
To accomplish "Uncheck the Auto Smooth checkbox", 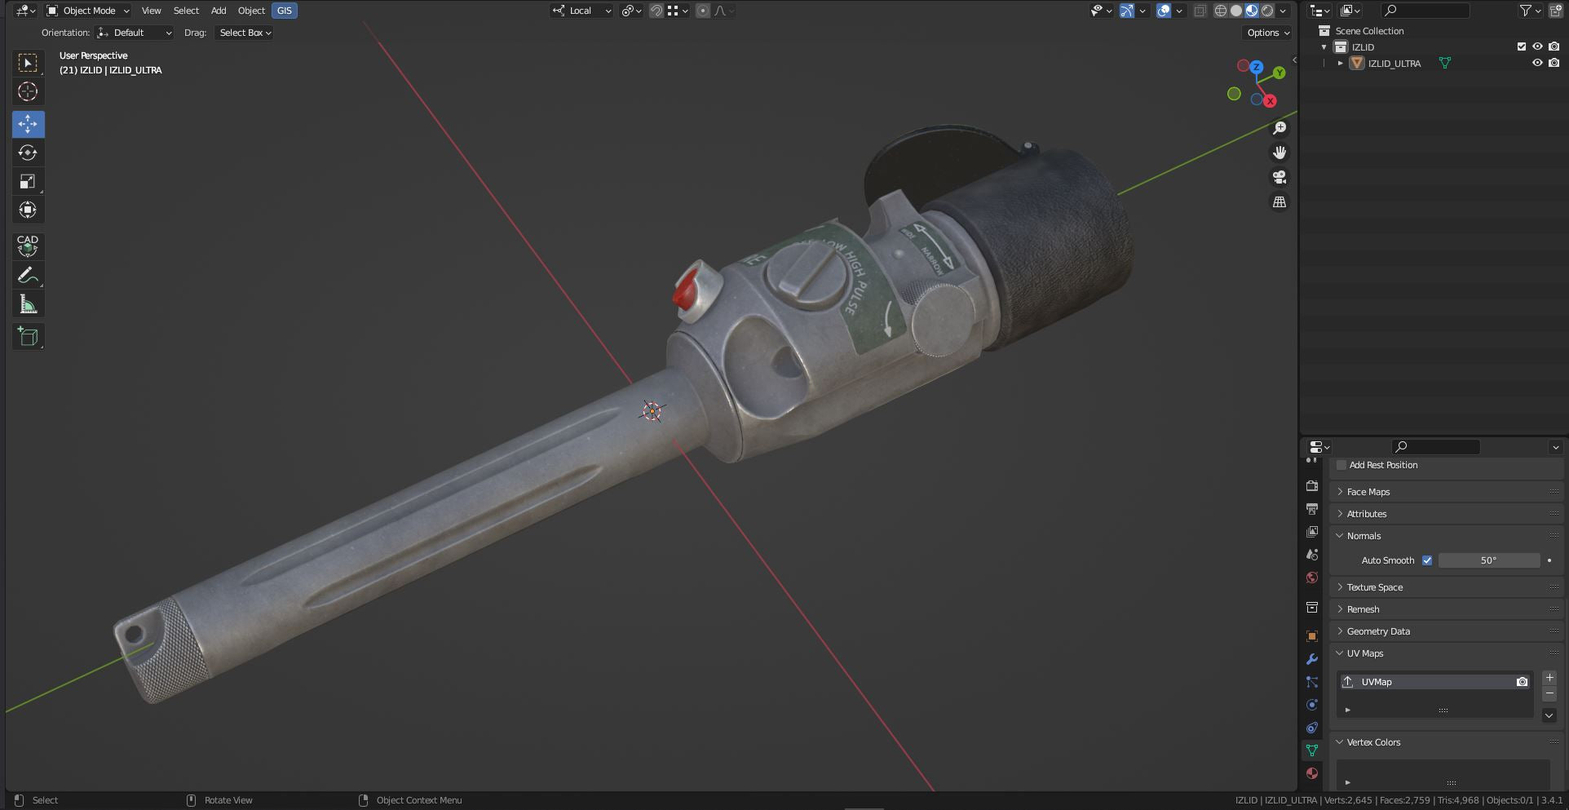I will [x=1427, y=560].
